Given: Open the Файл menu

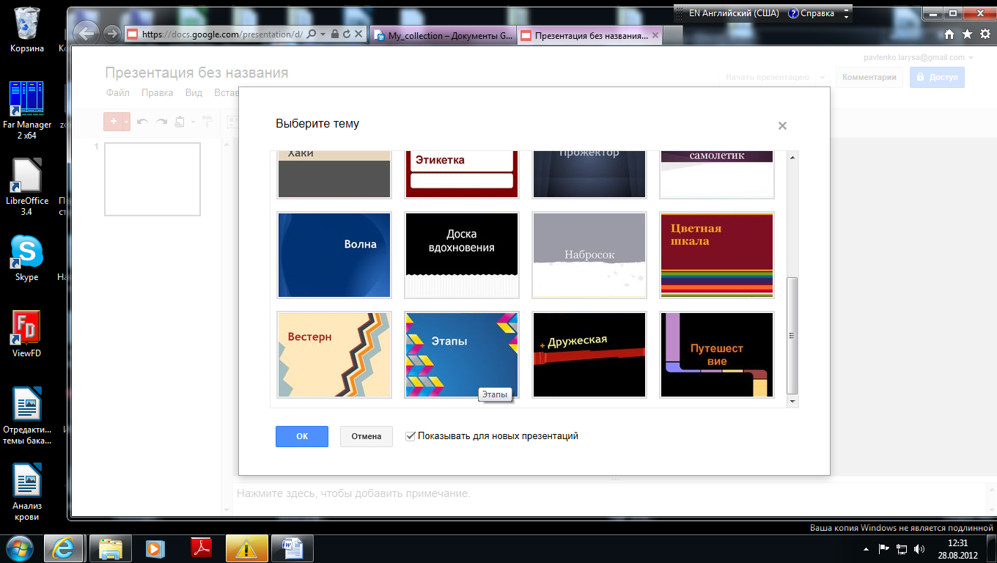Looking at the screenshot, I should pos(117,93).
